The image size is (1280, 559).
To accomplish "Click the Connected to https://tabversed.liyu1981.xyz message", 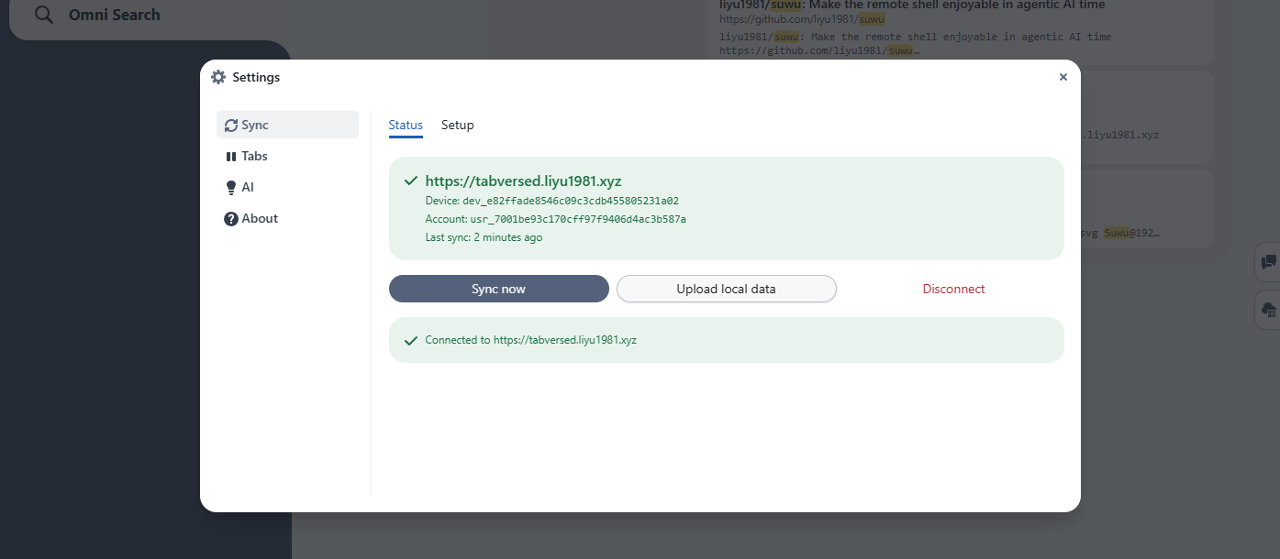I will (531, 340).
